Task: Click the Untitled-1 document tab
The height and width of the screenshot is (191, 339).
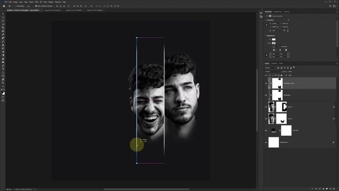Action: coord(23,10)
